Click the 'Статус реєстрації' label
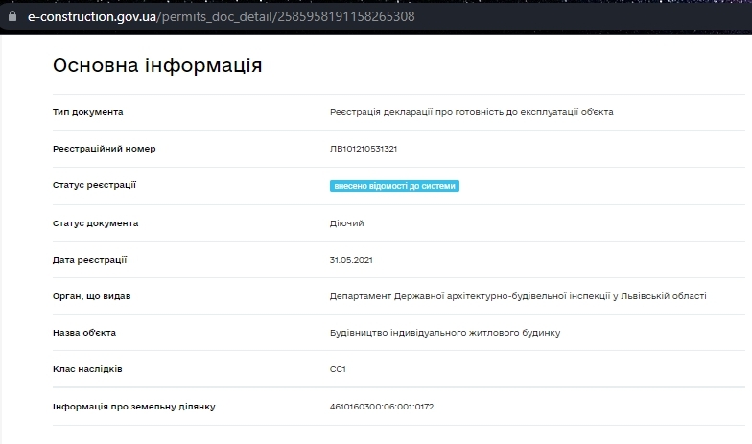 pyautogui.click(x=94, y=185)
